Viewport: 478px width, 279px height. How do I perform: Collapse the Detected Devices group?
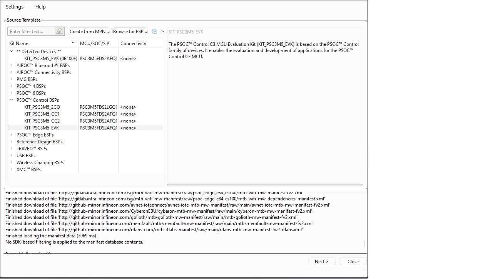[x=12, y=51]
